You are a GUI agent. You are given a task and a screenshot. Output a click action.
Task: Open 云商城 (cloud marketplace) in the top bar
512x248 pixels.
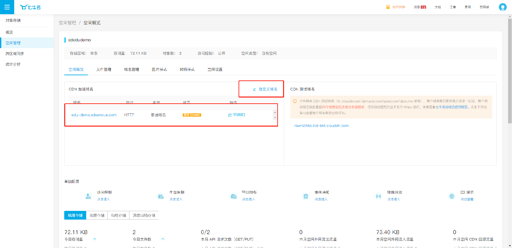pyautogui.click(x=484, y=7)
